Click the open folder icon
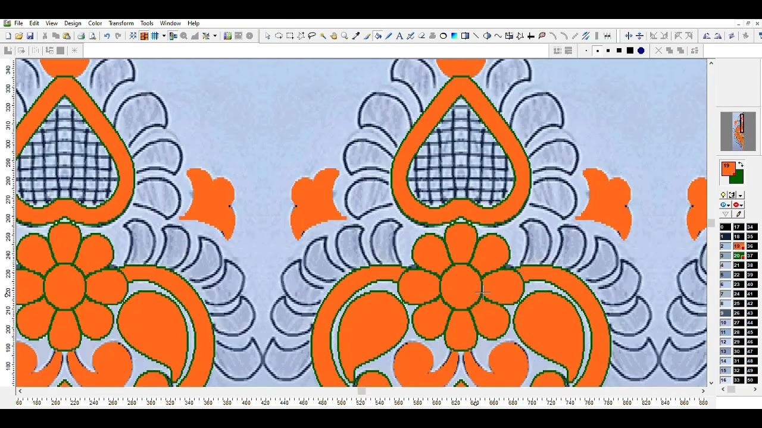 (x=19, y=36)
